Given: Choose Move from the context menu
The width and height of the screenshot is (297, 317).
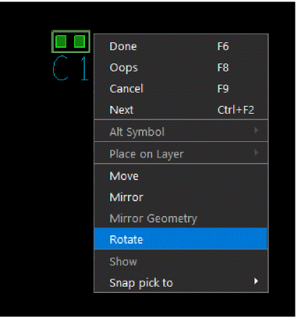Looking at the screenshot, I should pos(181,176).
